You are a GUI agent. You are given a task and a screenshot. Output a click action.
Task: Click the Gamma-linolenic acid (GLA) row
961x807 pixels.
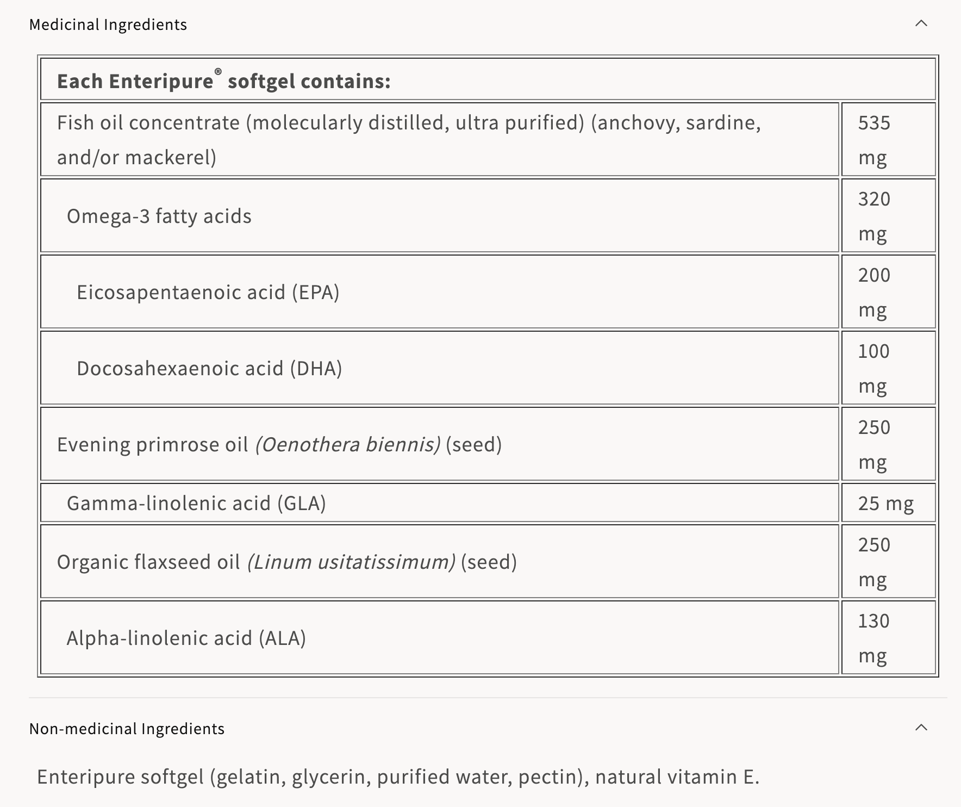[x=196, y=503]
